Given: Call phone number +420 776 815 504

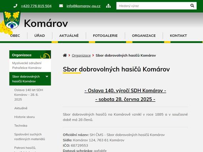Looking at the screenshot, I should [x=36, y=6].
